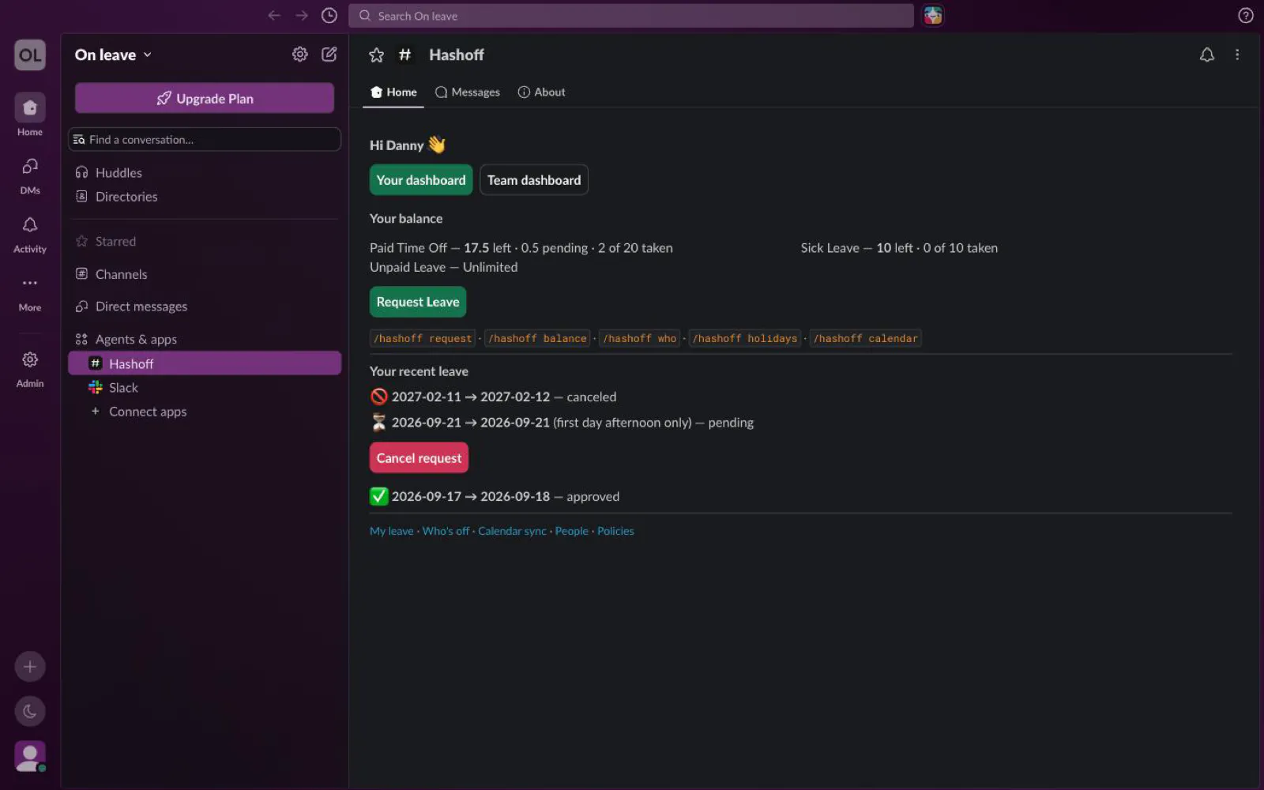Click the OL workspace avatar
Viewport: 1264px width, 790px height.
(30, 55)
